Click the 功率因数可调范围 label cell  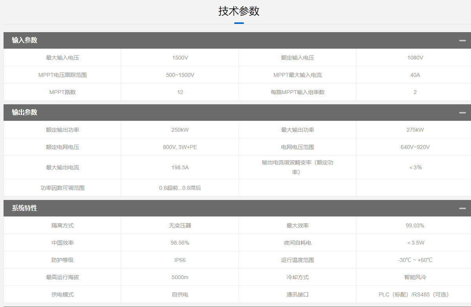(62, 188)
